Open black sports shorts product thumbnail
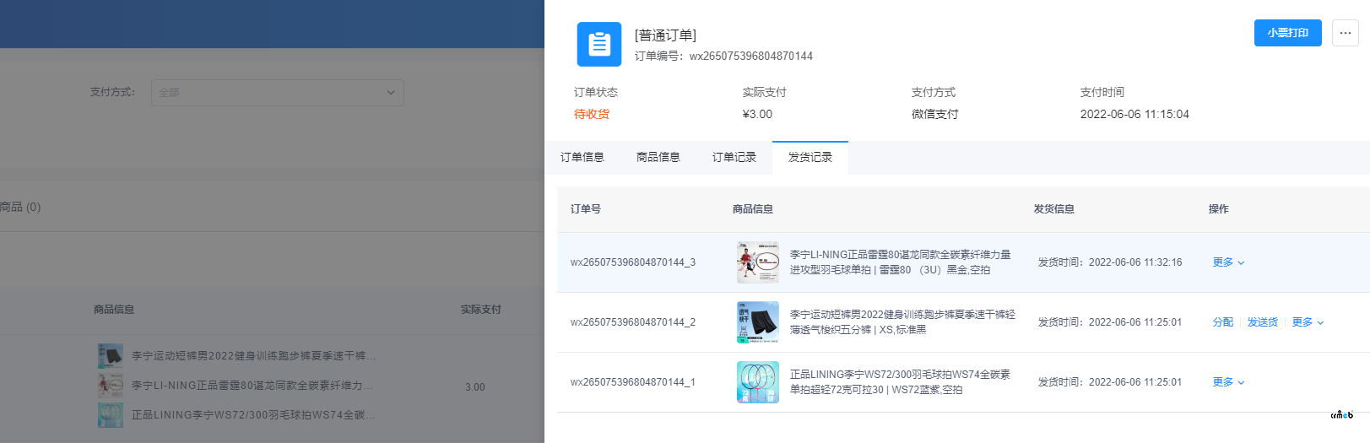This screenshot has height=443, width=1370. click(758, 322)
